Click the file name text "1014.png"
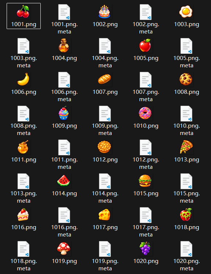 (x=64, y=194)
